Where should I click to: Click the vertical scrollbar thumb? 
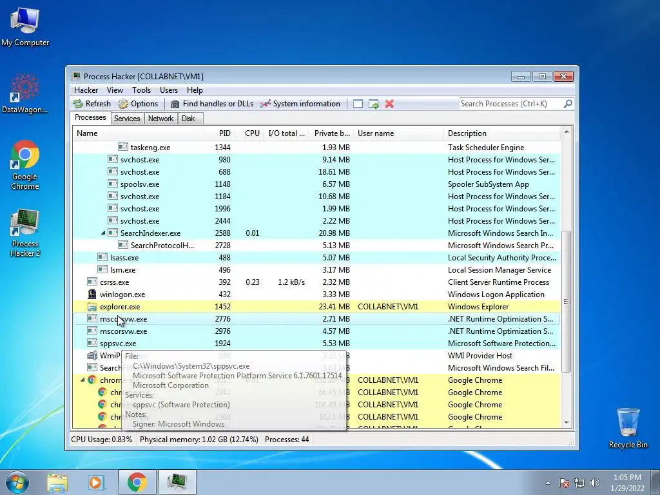click(x=567, y=302)
